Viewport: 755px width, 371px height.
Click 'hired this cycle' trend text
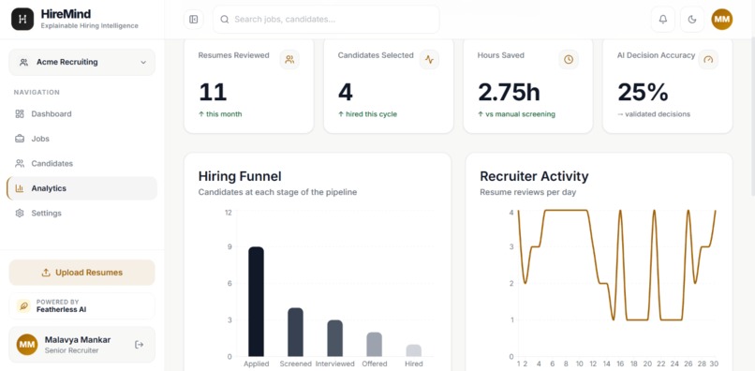[367, 114]
